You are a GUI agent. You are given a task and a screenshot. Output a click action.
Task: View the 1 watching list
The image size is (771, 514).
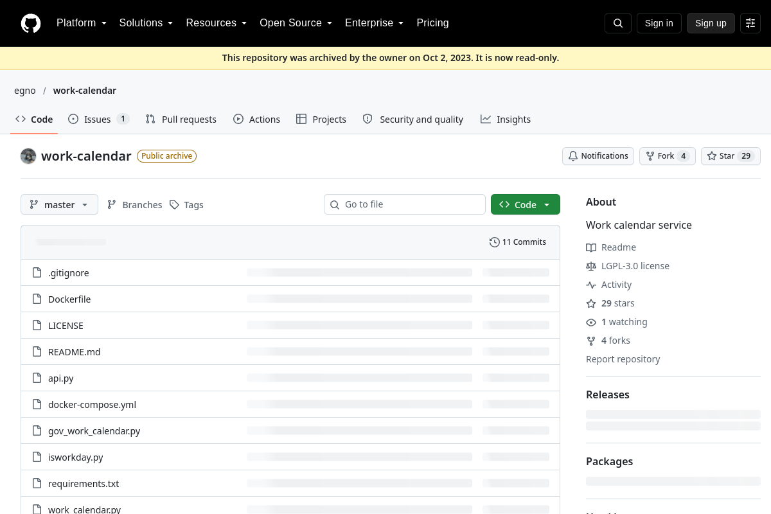tap(617, 322)
